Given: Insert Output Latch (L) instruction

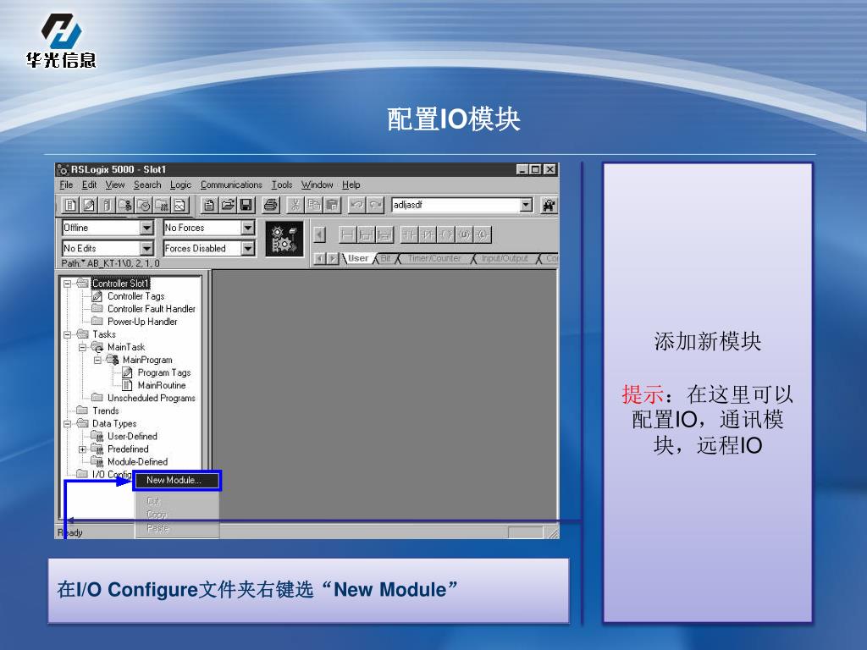Looking at the screenshot, I should pos(482,235).
